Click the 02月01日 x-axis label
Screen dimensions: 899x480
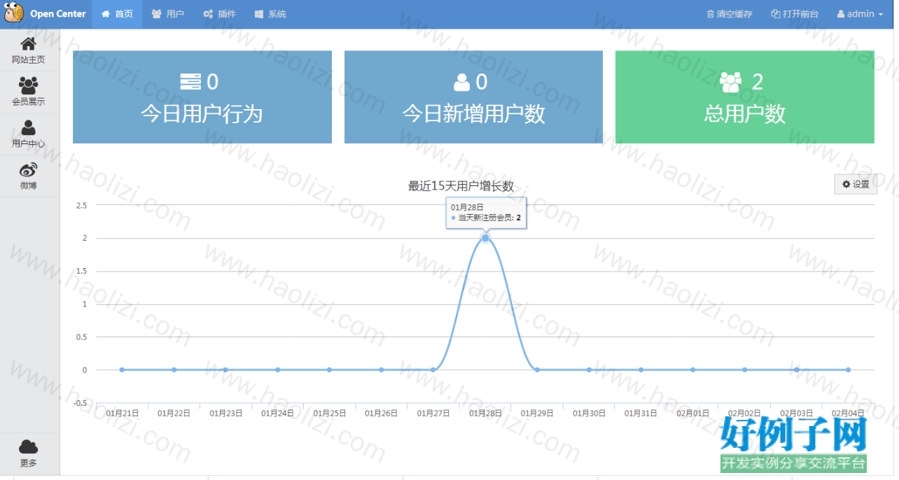692,414
